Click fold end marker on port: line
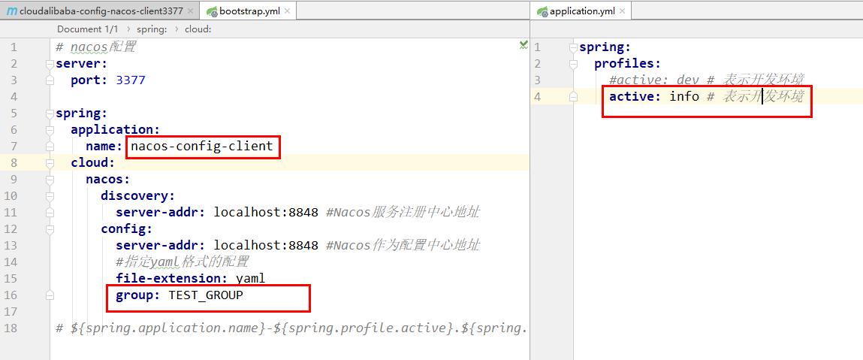863x360 pixels. click(50, 80)
